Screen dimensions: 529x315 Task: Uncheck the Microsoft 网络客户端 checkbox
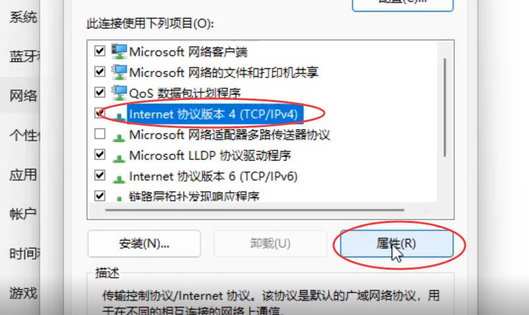click(99, 51)
